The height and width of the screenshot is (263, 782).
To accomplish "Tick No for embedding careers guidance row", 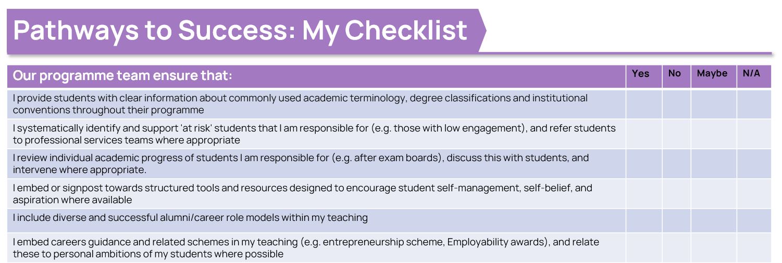I will 676,247.
